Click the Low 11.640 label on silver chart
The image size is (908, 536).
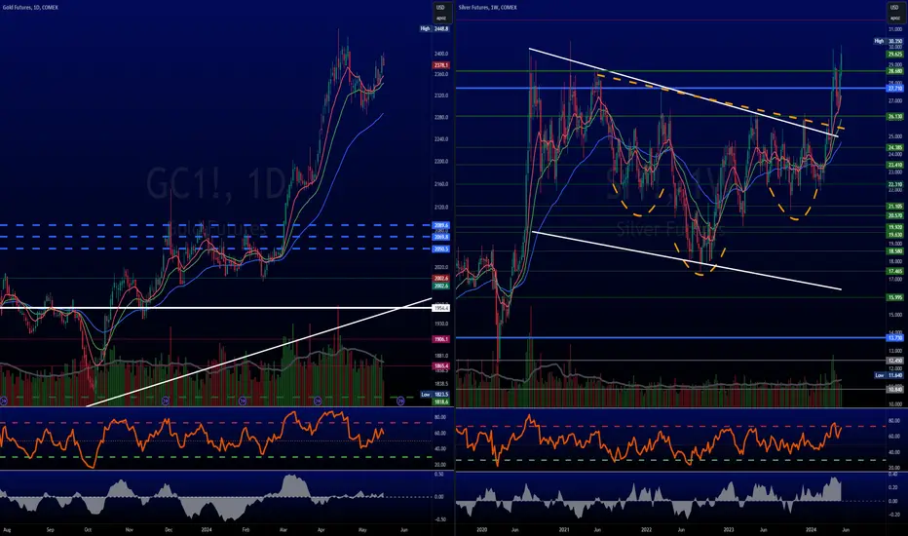click(x=889, y=375)
